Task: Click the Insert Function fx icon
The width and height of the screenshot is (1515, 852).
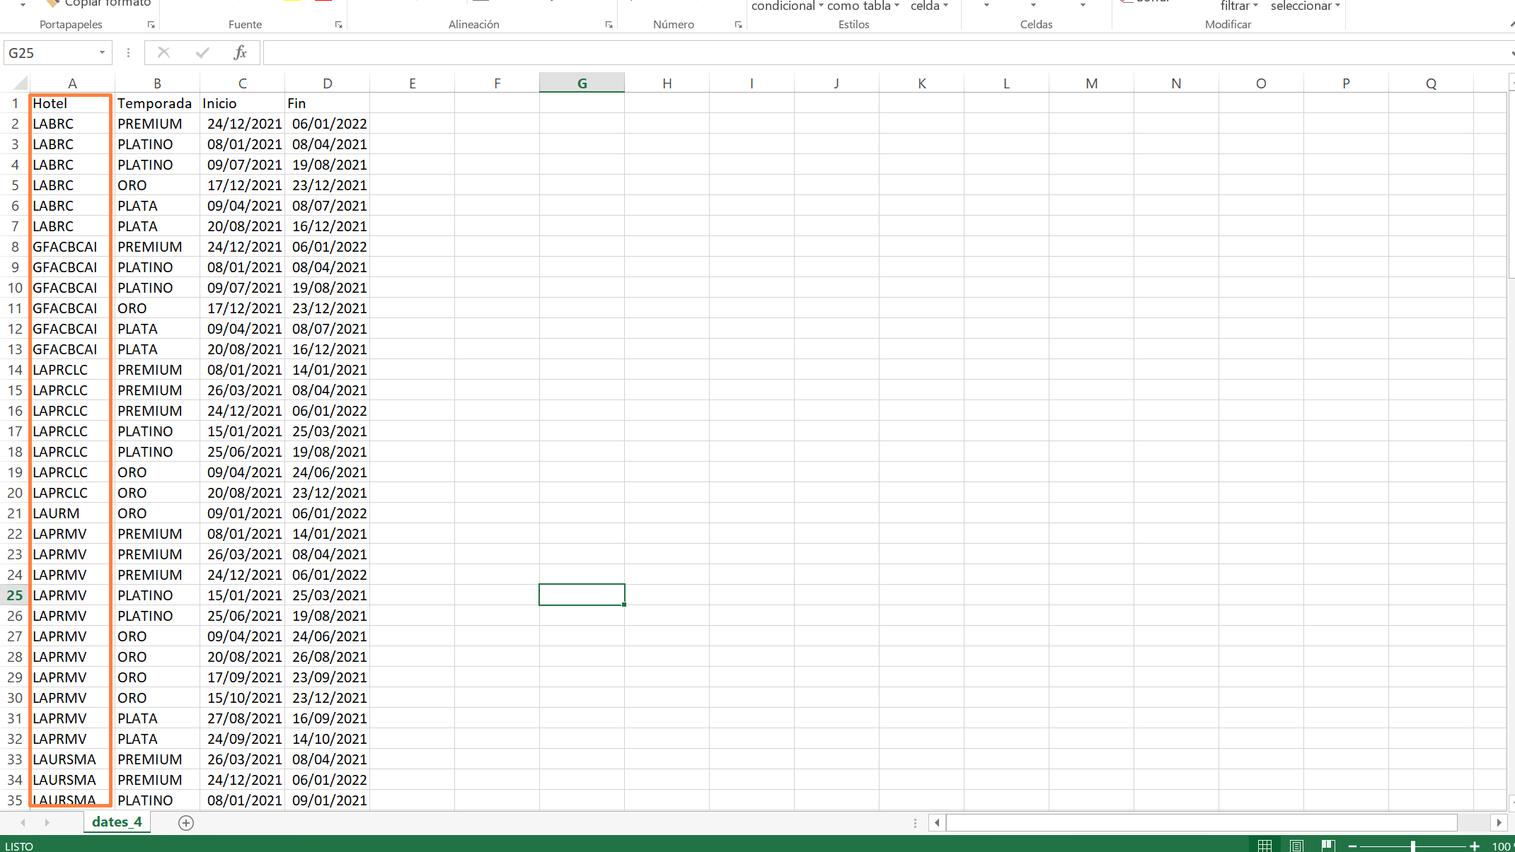Action: [240, 52]
